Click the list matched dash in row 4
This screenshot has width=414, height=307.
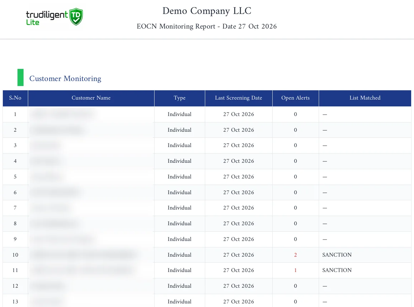[325, 161]
